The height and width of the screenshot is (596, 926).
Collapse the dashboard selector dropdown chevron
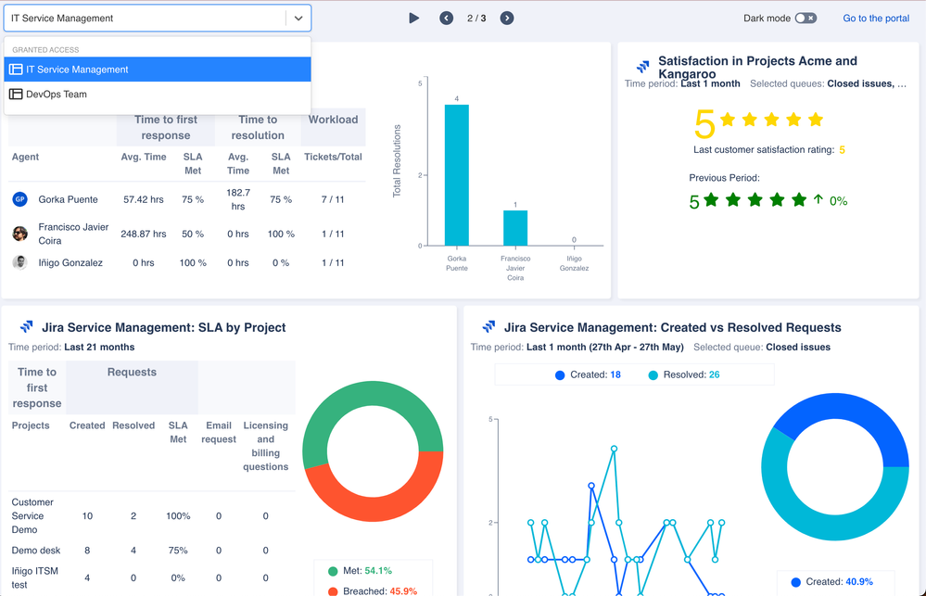[298, 19]
